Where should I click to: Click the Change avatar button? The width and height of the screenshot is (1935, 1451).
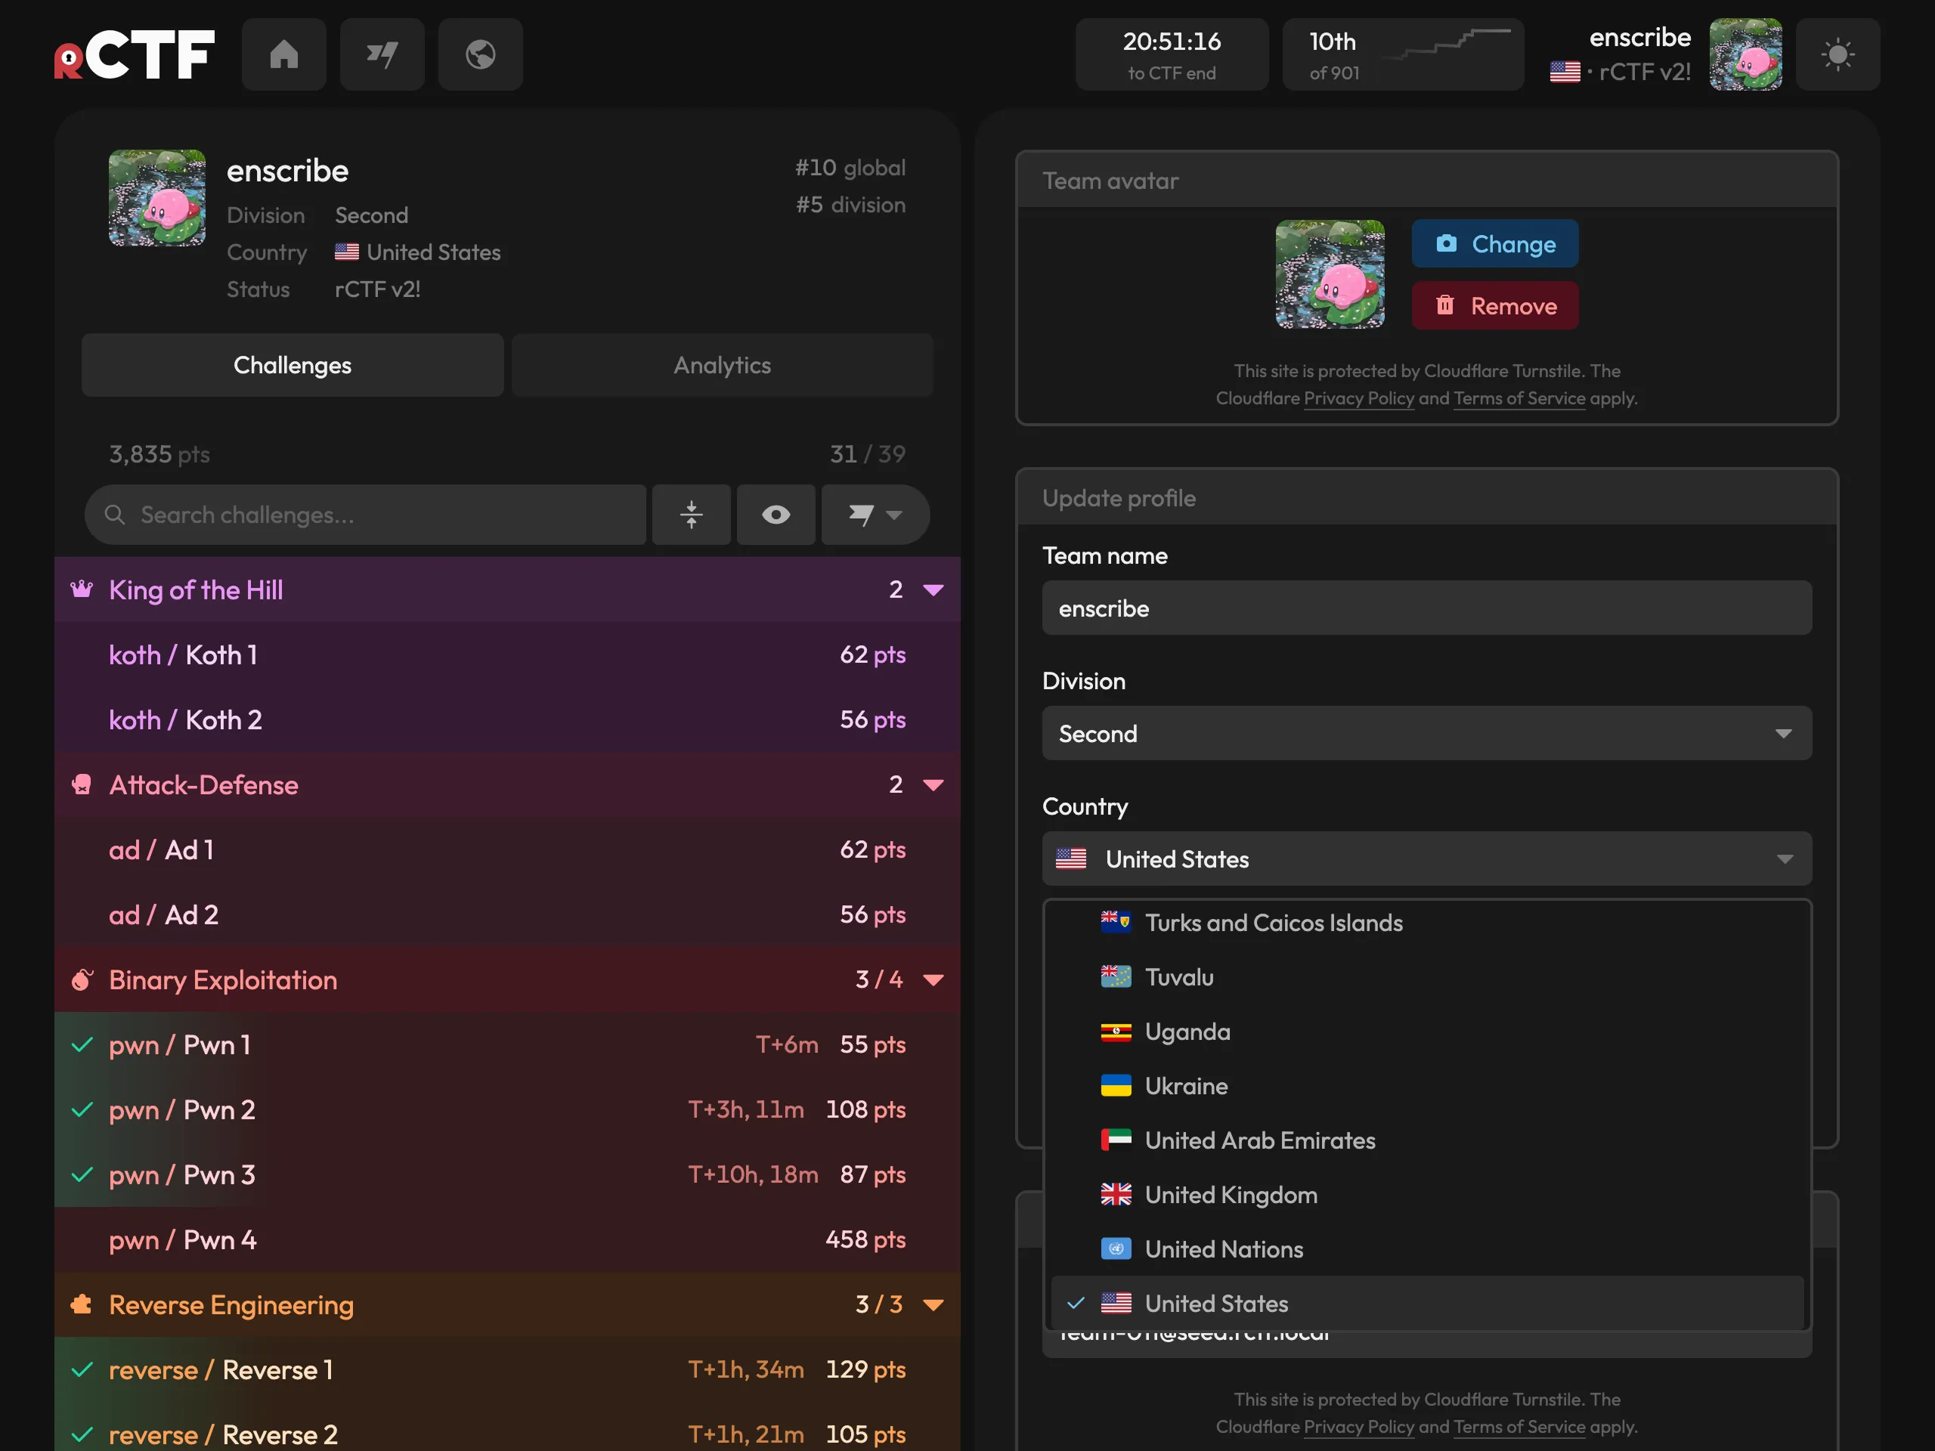pyautogui.click(x=1495, y=244)
